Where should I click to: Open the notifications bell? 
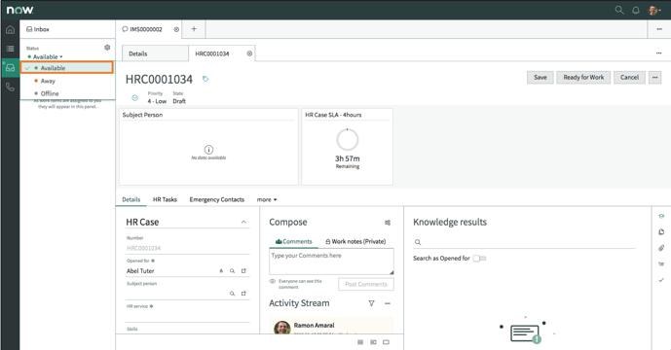click(x=636, y=10)
